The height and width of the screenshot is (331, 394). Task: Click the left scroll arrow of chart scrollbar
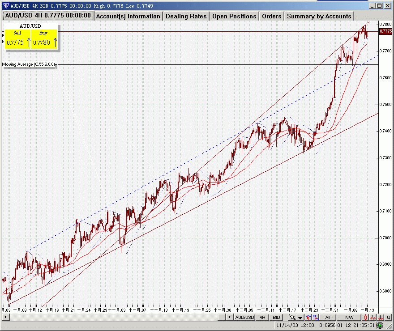pyautogui.click(x=5, y=317)
